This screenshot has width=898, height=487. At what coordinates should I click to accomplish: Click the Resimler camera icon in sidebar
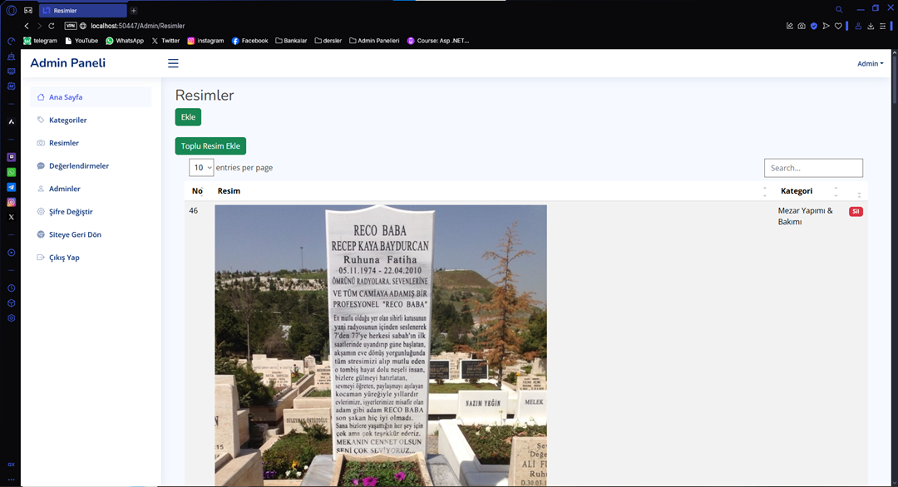pyautogui.click(x=41, y=143)
